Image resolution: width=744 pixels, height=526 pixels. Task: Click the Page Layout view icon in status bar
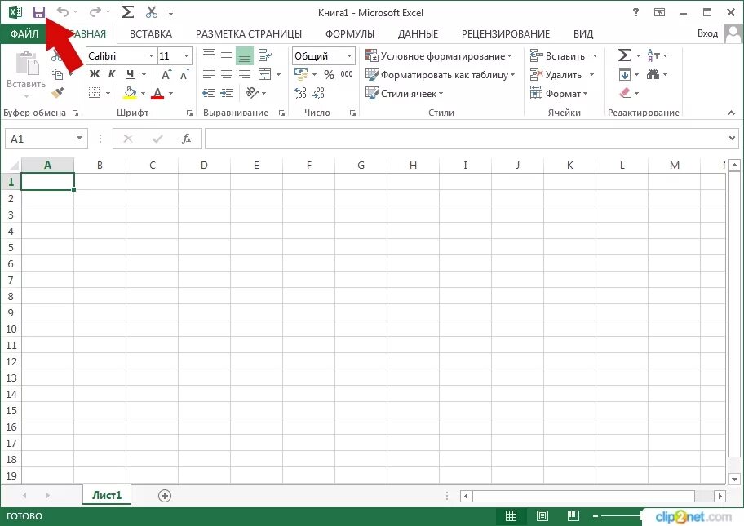pyautogui.click(x=542, y=515)
